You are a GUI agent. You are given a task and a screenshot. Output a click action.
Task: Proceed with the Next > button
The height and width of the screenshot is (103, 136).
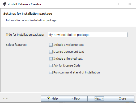99,98
